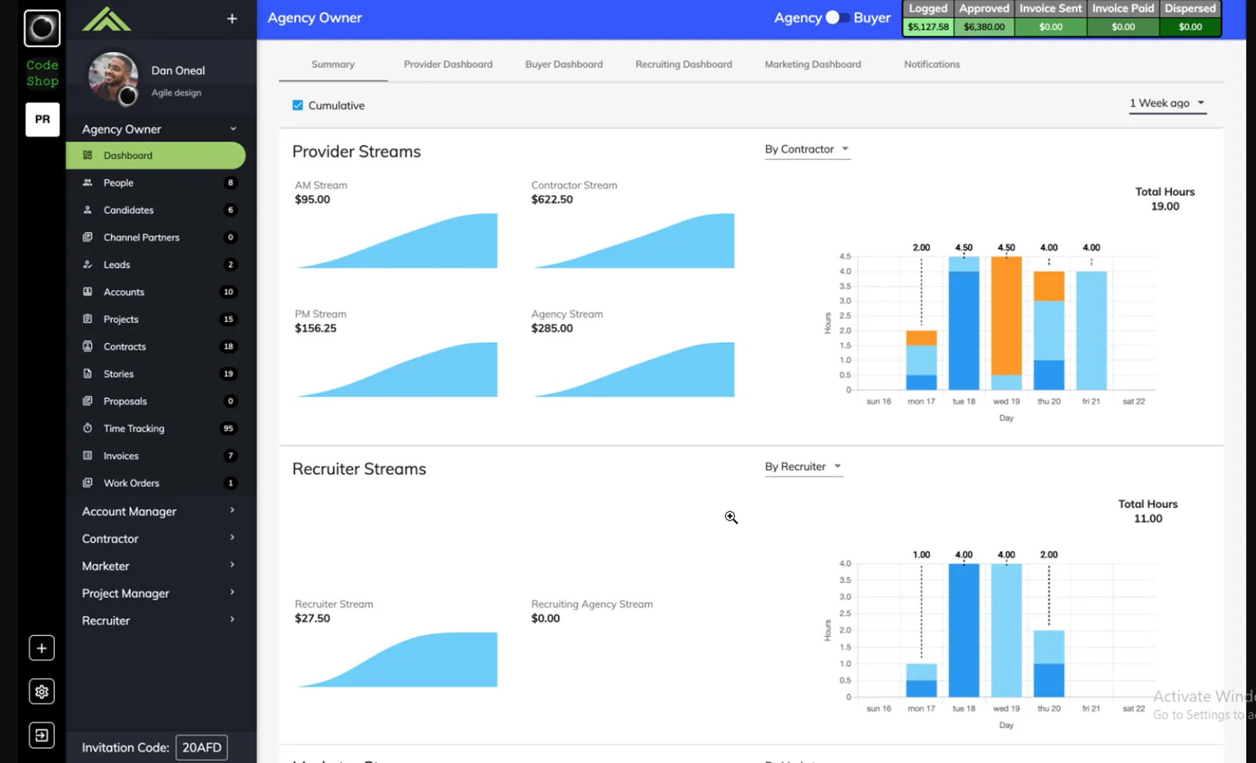The width and height of the screenshot is (1256, 763).
Task: Uncheck the Cumulative checkbox
Action: click(298, 105)
